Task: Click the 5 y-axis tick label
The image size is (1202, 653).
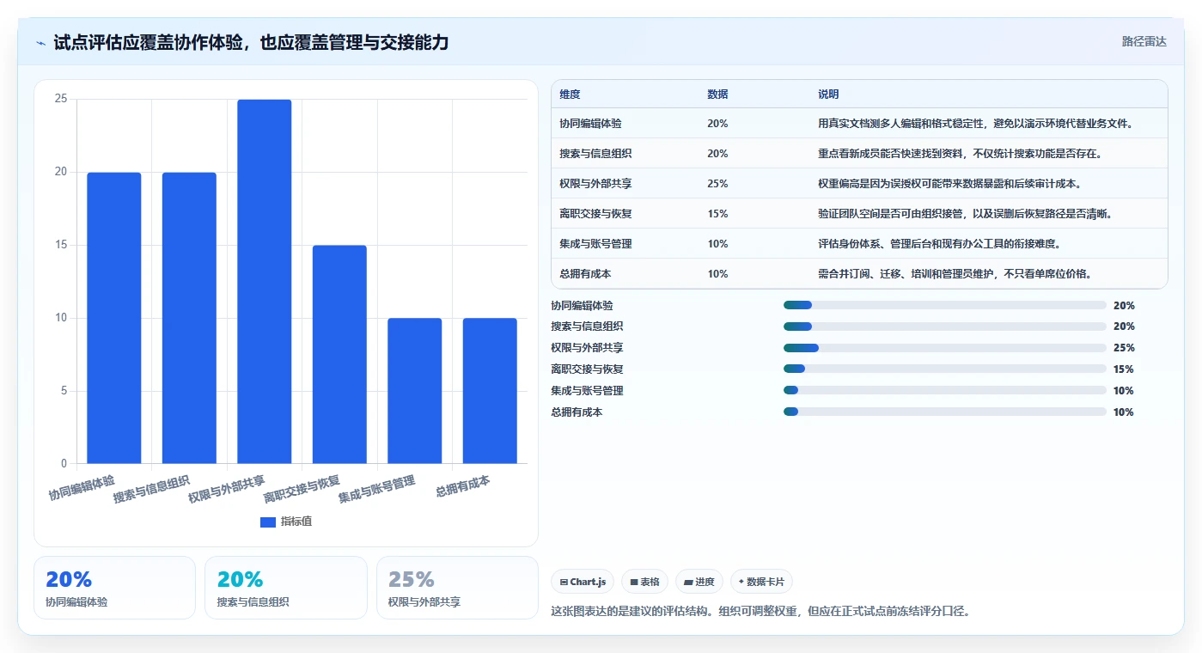Action: click(x=64, y=391)
